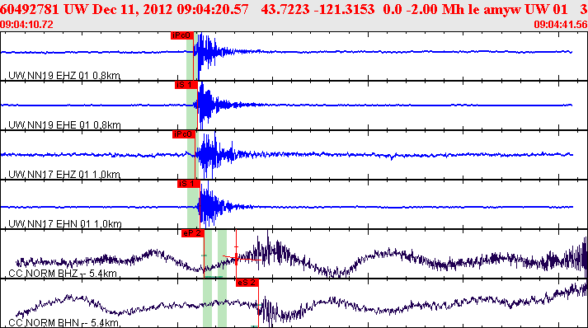Click the UW.NN19 EHE 01 0.8km channel label
The image size is (588, 328).
point(64,124)
